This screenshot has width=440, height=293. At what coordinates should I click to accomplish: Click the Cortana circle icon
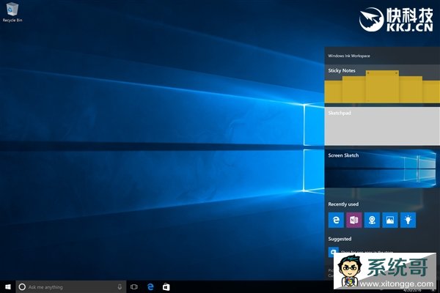[x=22, y=287]
